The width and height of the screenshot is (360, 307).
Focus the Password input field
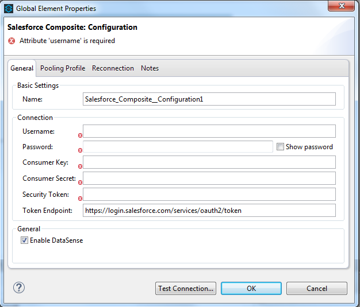tap(178, 147)
